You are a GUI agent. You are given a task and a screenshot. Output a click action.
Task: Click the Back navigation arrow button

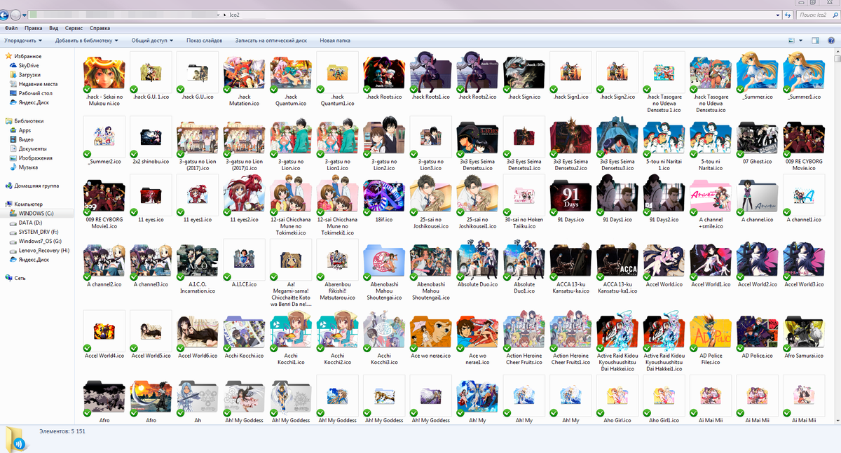click(x=4, y=14)
